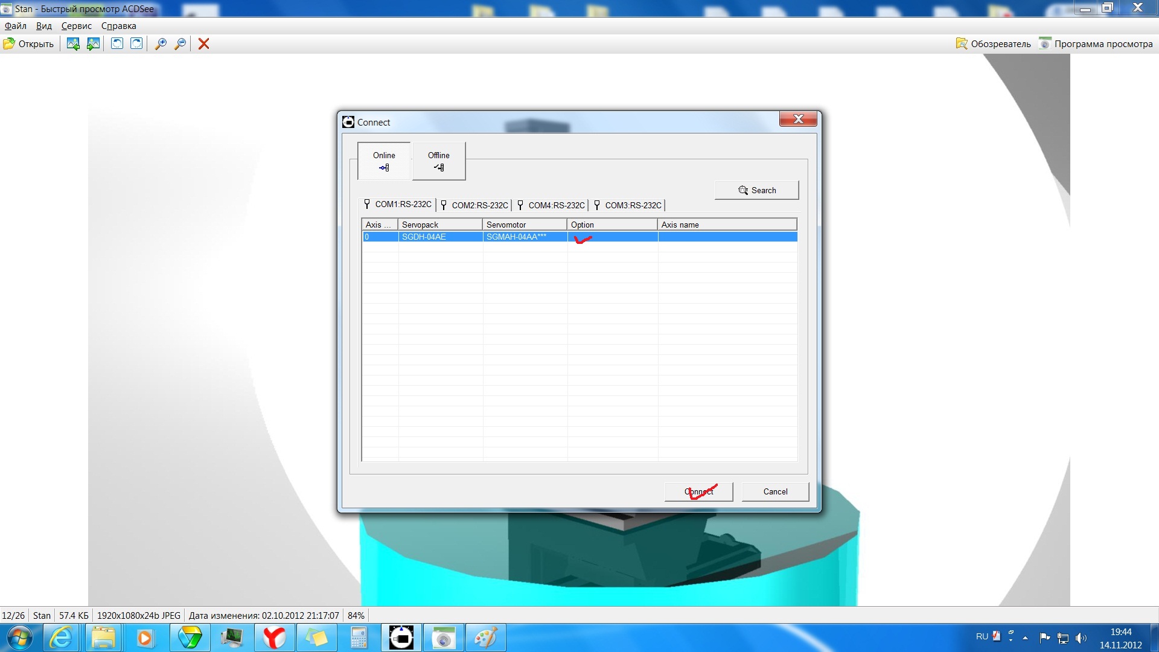This screenshot has width=1159, height=652.
Task: Rotate image counterclockwise
Action: (x=117, y=43)
